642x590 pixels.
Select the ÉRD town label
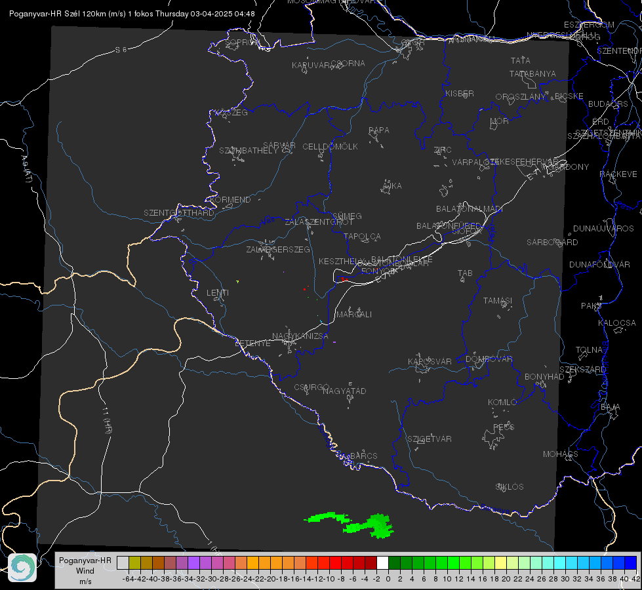[601, 122]
